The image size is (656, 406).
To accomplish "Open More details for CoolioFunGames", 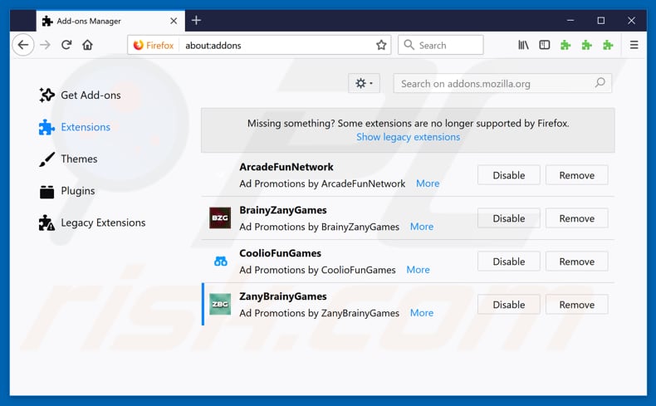I will click(418, 270).
